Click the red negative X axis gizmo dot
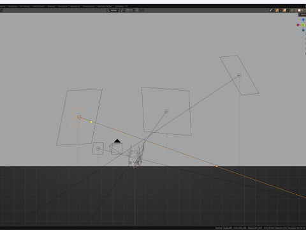 tap(298, 25)
